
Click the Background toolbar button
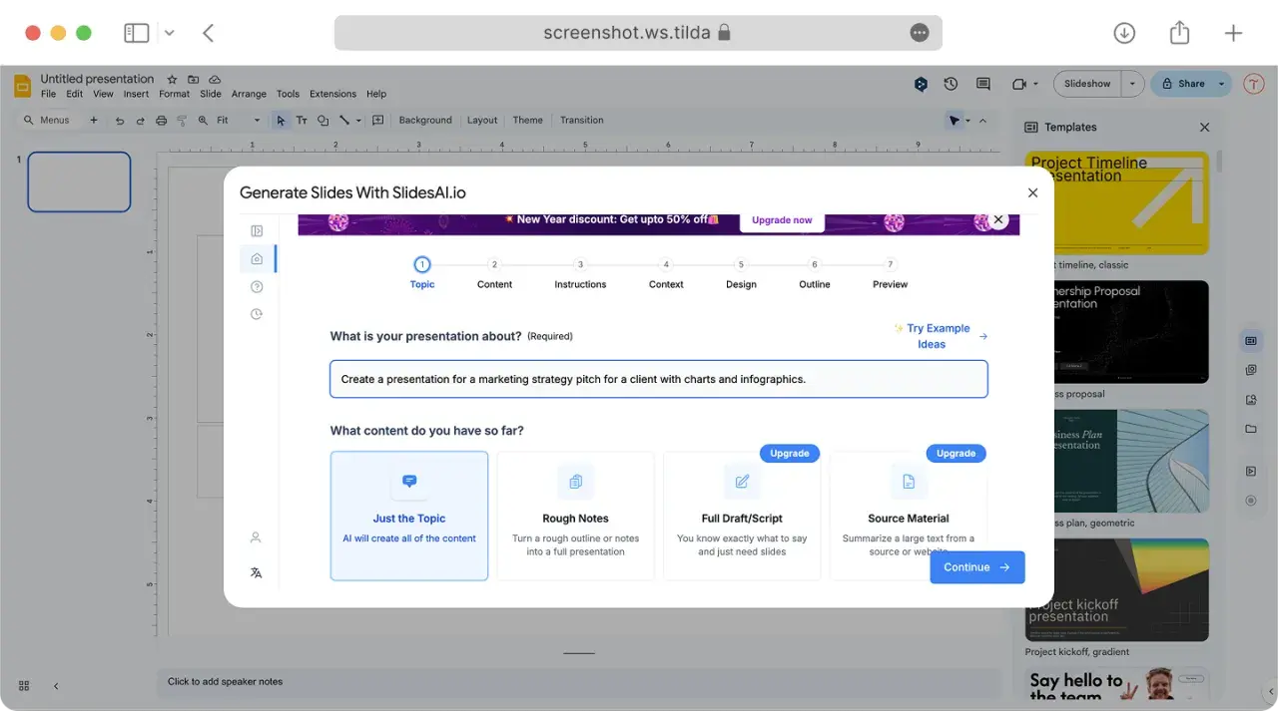425,120
